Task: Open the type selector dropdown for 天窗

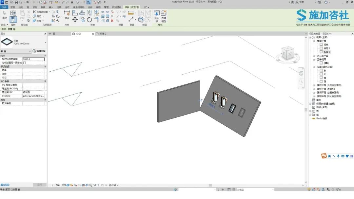Action: (x=46, y=42)
